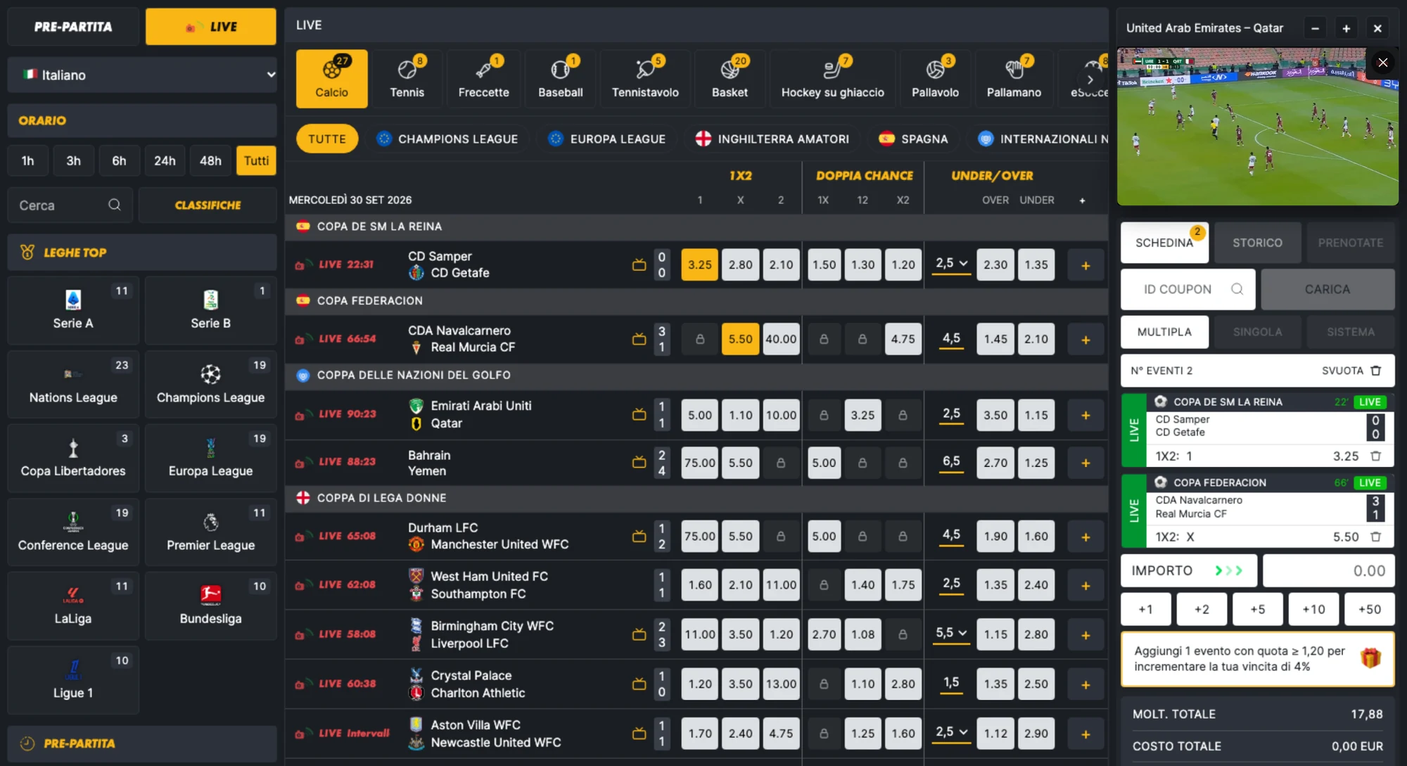Show more sports with right arrow
Screen dimensions: 1407x766
point(1090,79)
